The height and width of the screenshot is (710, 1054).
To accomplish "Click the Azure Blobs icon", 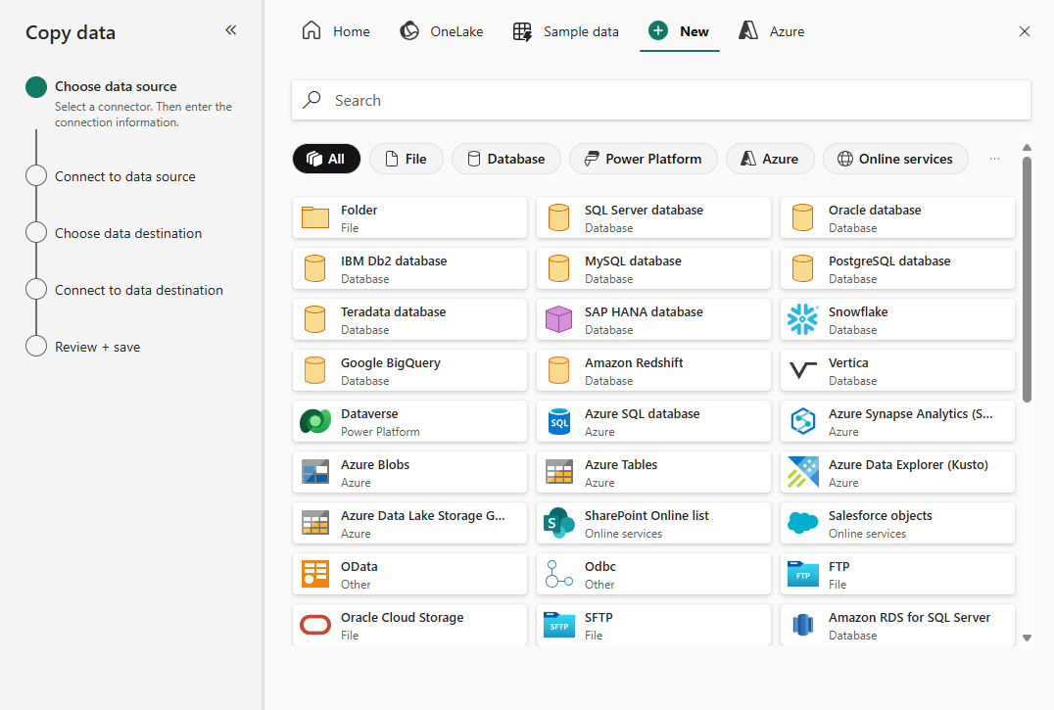I will pyautogui.click(x=314, y=472).
